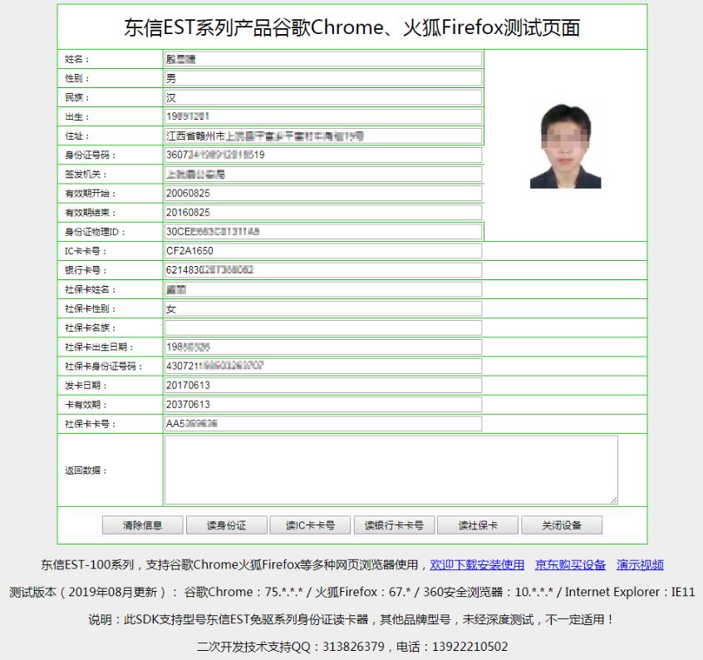The height and width of the screenshot is (660, 703).
Task: Click the 性别 gender input field
Action: (322, 77)
